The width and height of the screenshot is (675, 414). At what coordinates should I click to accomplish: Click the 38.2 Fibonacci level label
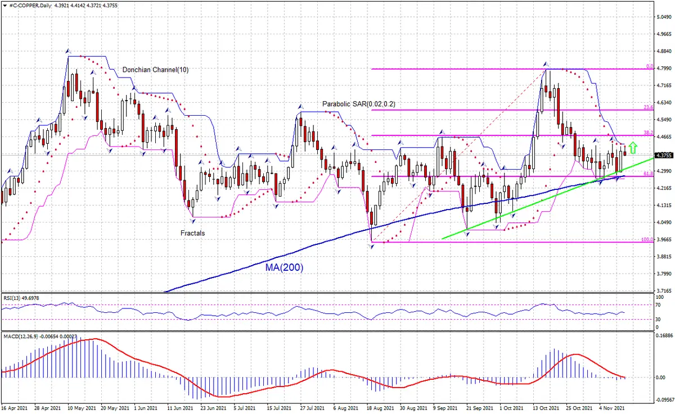pyautogui.click(x=647, y=132)
